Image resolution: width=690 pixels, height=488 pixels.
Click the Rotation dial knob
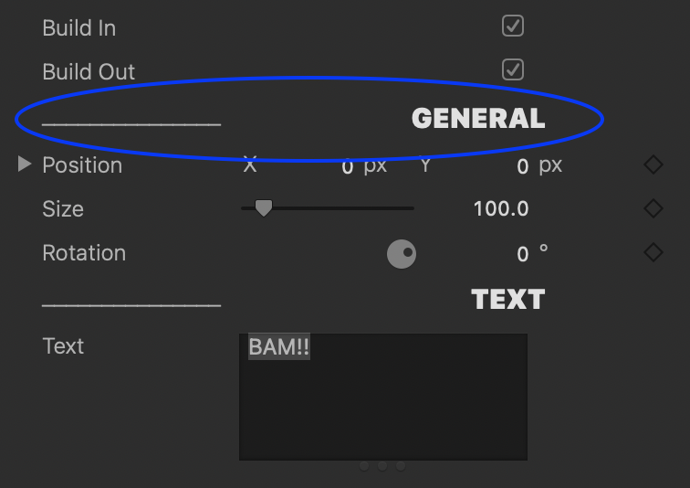point(402,253)
